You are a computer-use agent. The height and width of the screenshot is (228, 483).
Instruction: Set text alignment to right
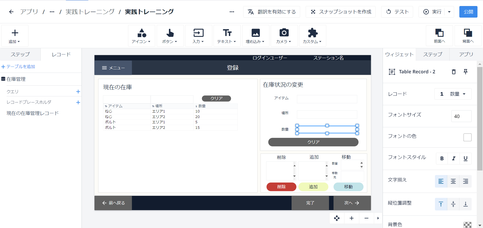click(466, 181)
